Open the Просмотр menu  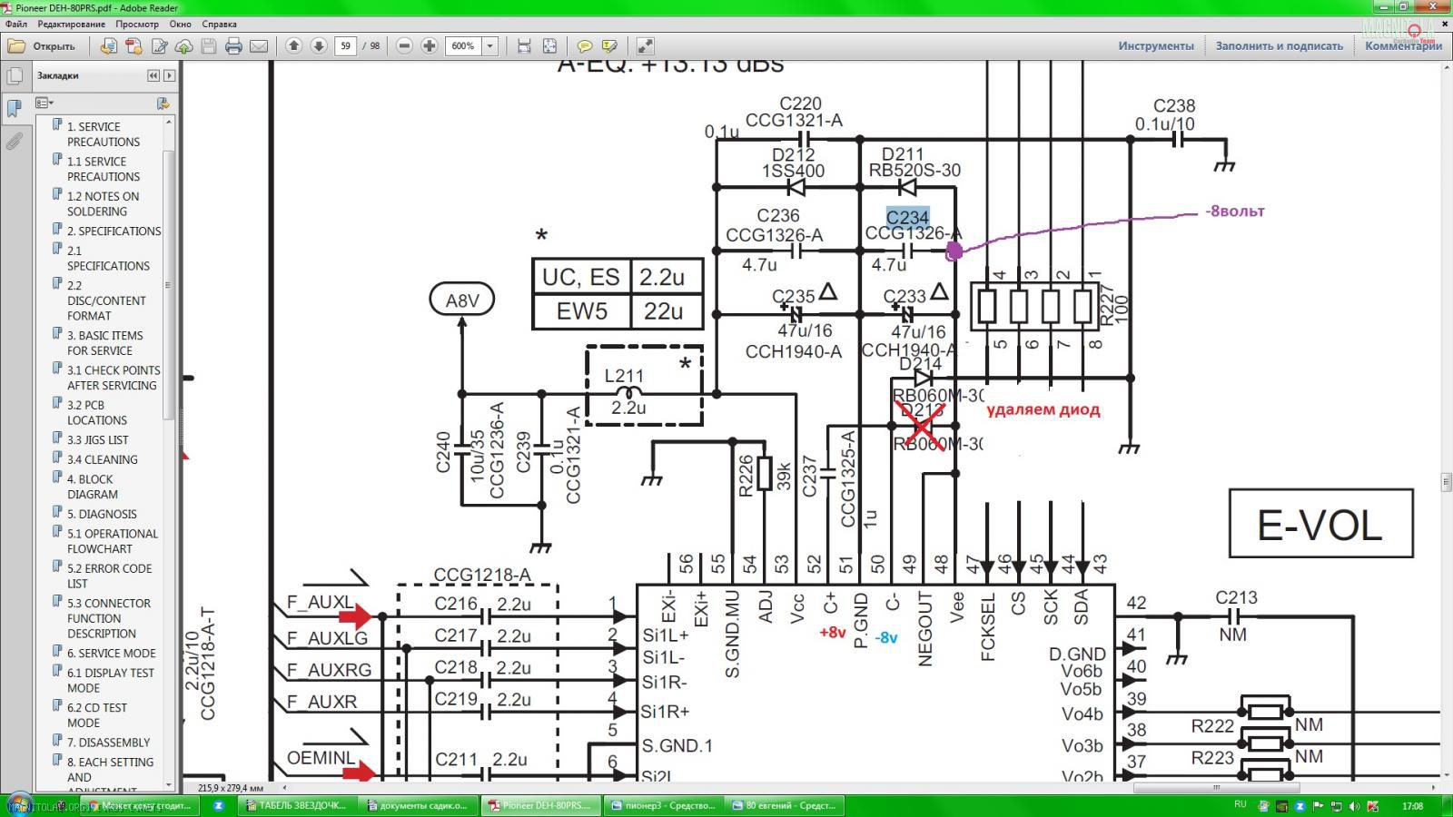point(136,25)
